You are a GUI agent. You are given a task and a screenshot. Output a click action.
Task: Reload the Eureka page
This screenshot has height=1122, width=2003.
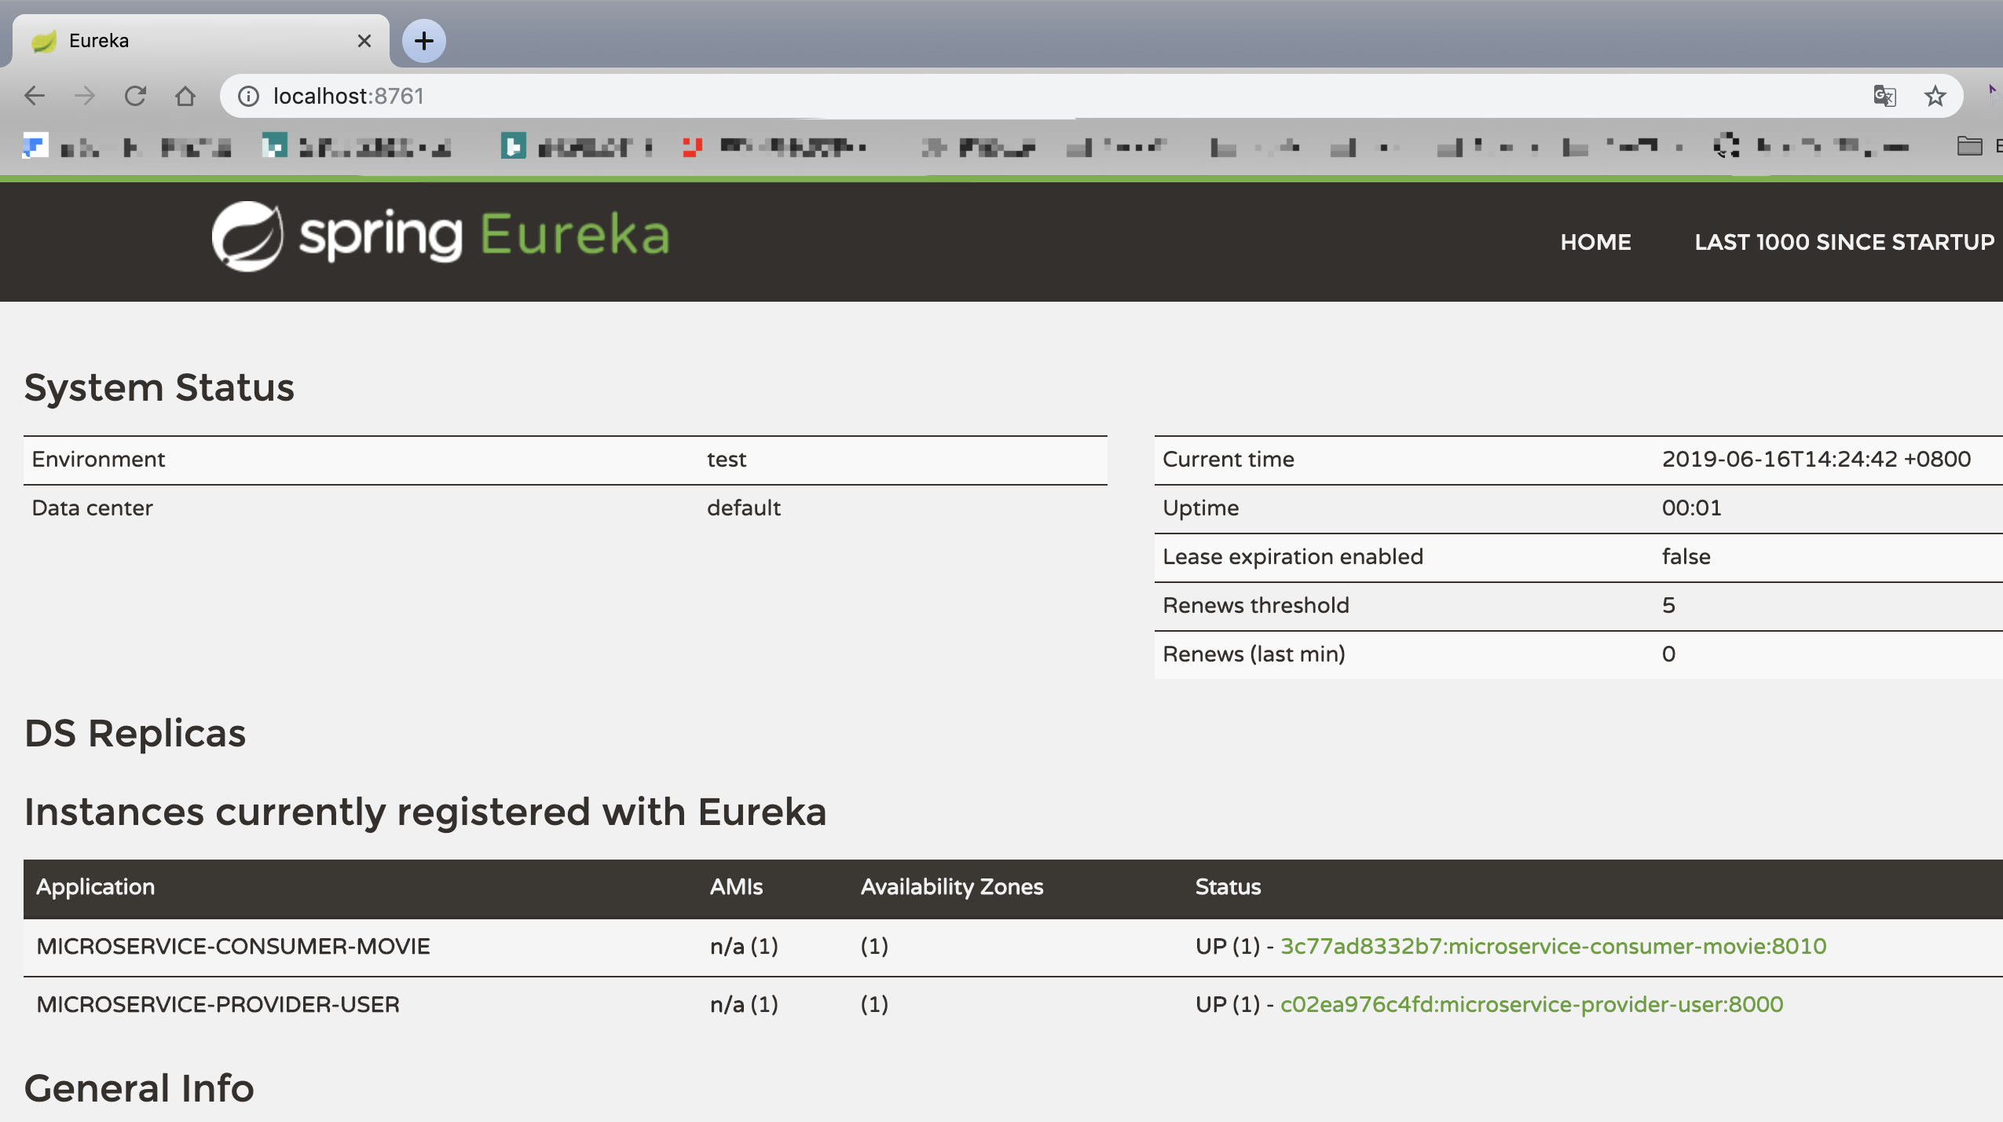135,96
